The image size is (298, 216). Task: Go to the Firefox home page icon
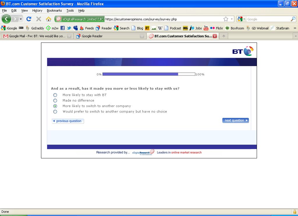[49, 19]
